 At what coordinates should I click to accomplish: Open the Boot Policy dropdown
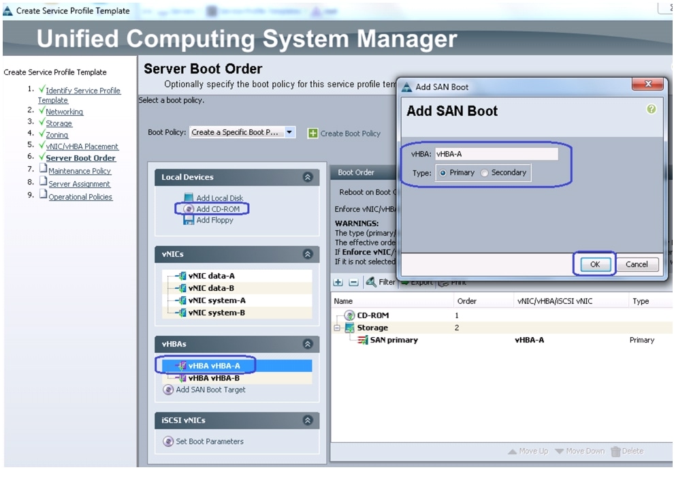[x=290, y=132]
